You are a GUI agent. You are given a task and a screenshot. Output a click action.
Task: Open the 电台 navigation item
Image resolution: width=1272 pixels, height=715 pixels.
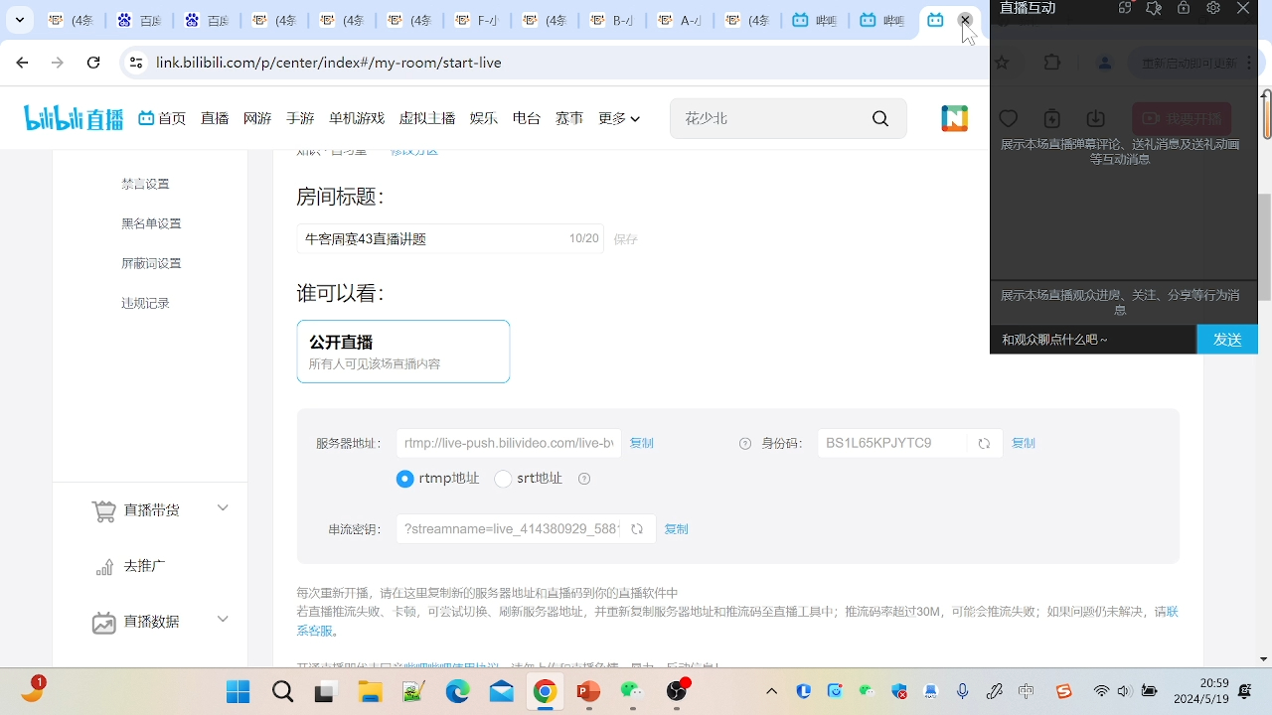click(527, 118)
